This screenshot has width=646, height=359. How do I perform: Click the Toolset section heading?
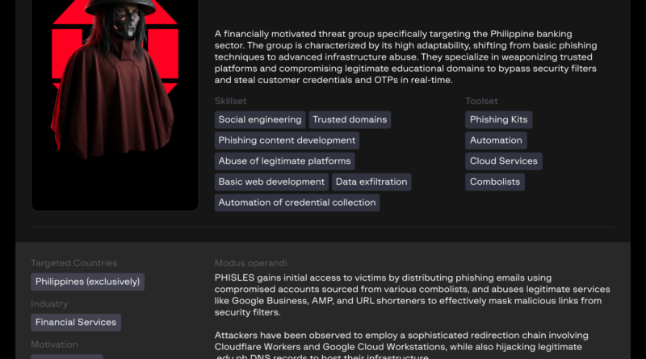(481, 101)
